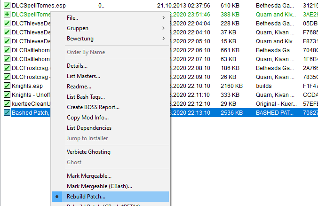318x206 pixels.
Task: Click List Bash Tags... option
Action: pos(86,97)
